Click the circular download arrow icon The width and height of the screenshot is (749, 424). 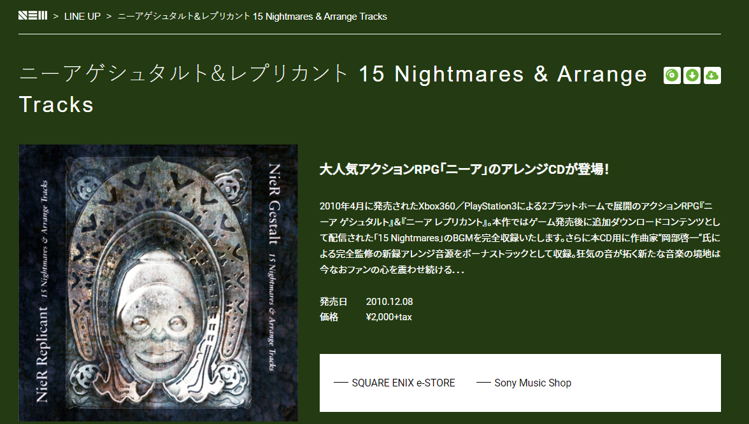click(692, 75)
